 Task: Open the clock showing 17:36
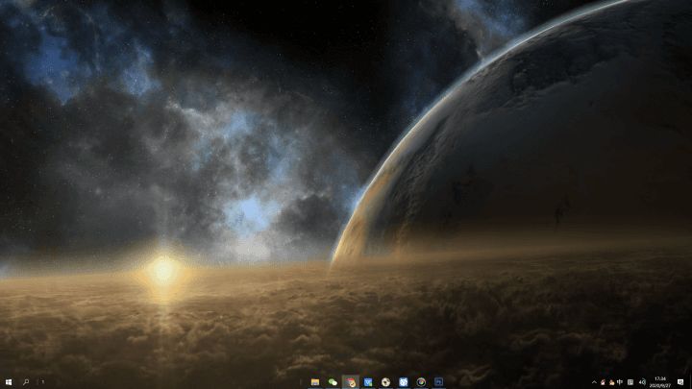pyautogui.click(x=660, y=382)
